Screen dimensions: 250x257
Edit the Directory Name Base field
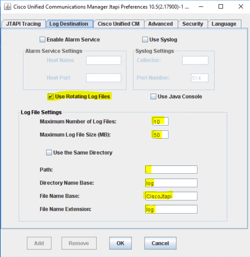pos(171,183)
